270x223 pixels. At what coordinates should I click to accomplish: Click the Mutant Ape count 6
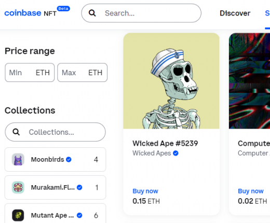pos(96,216)
